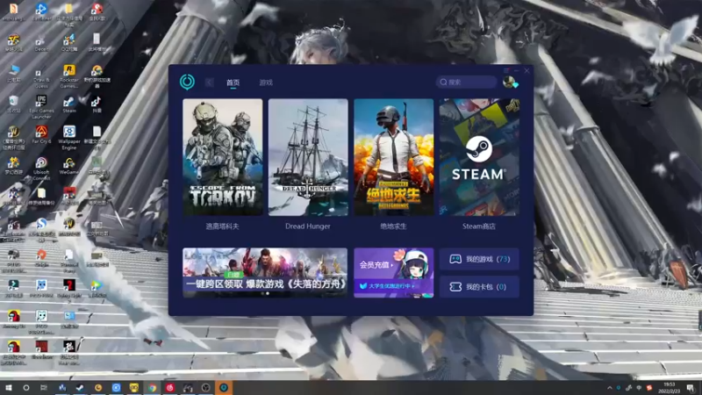This screenshot has width=702, height=395.
Task: Open Steam from the taskbar
Action: point(80,388)
